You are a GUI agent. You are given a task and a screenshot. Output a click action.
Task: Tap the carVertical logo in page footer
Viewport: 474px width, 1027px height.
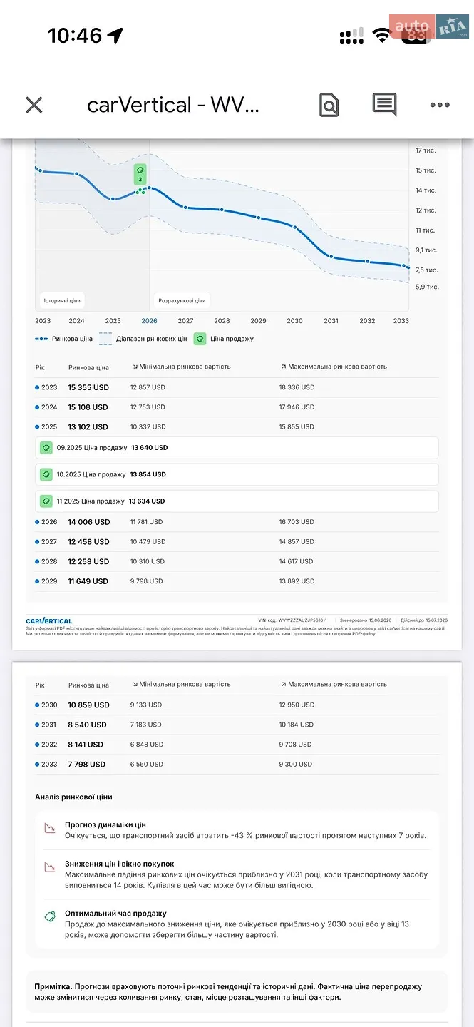tap(48, 620)
